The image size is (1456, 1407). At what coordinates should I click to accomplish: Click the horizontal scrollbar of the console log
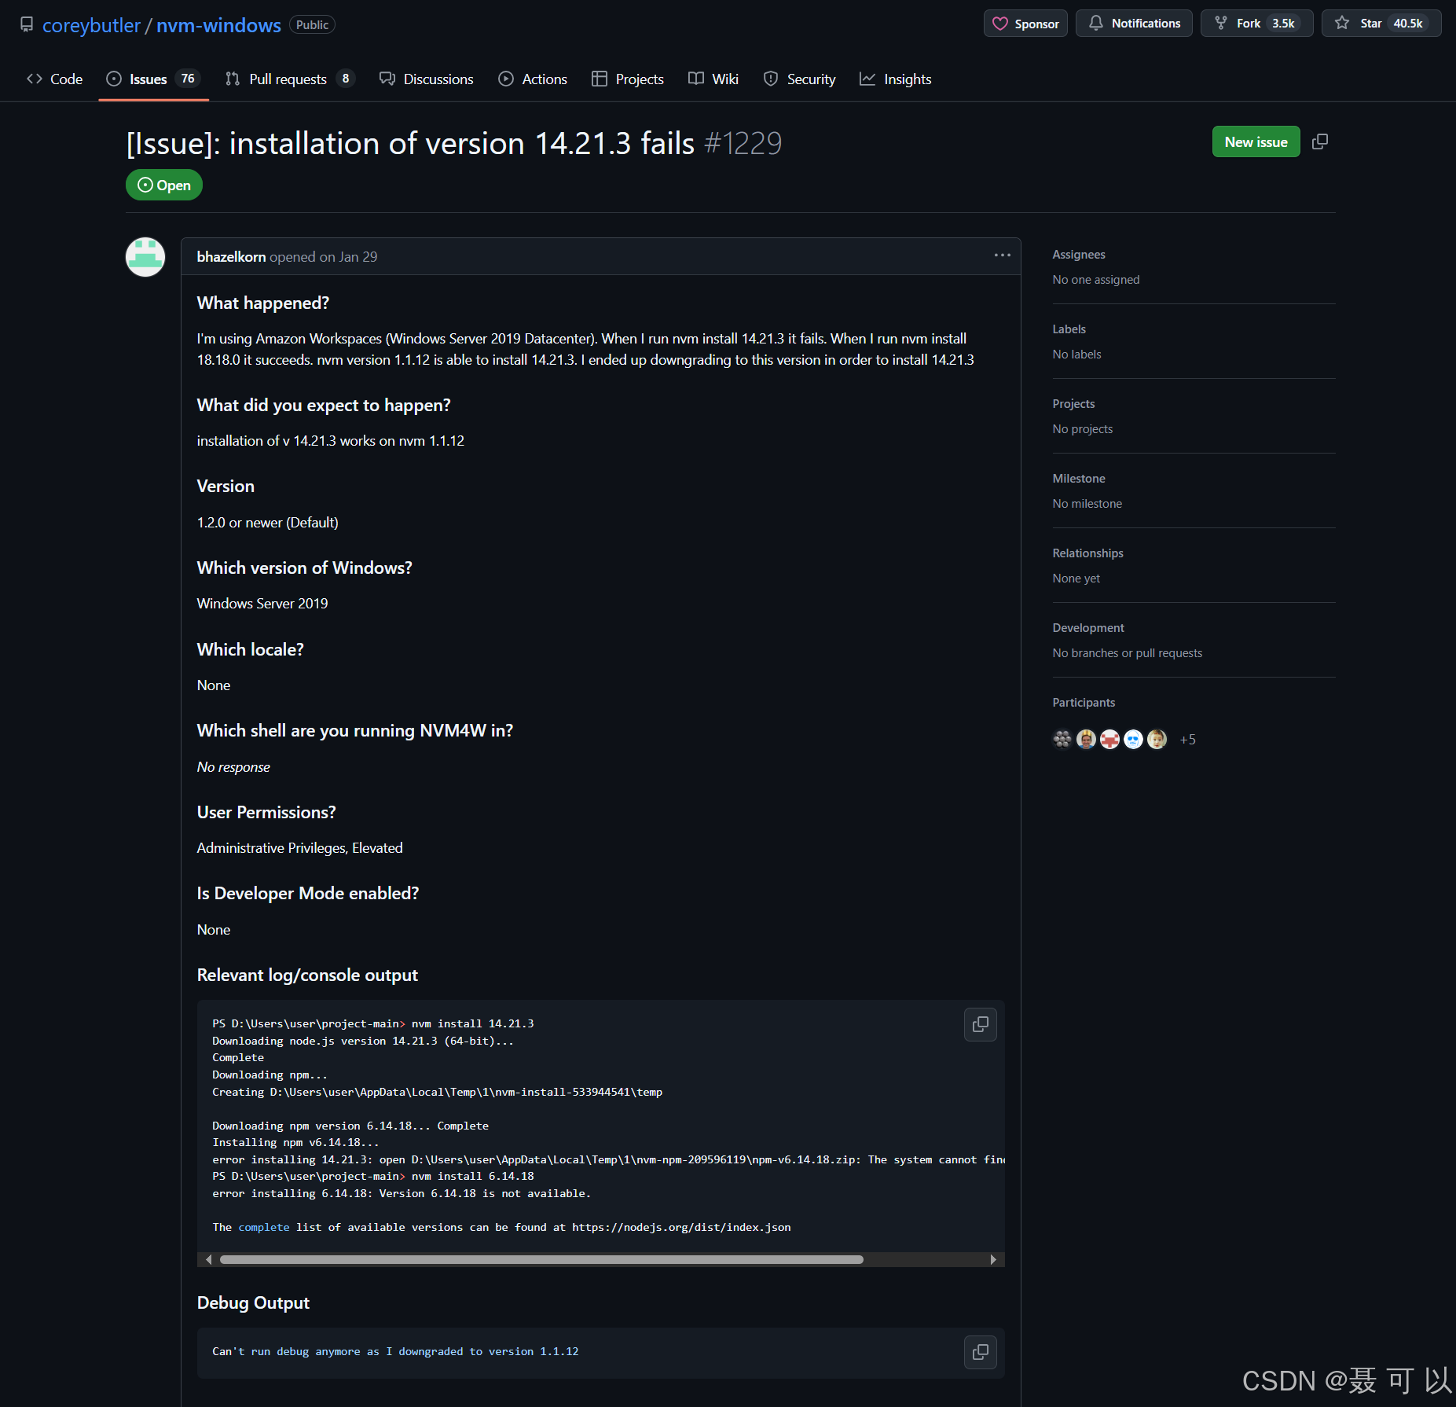pos(541,1259)
